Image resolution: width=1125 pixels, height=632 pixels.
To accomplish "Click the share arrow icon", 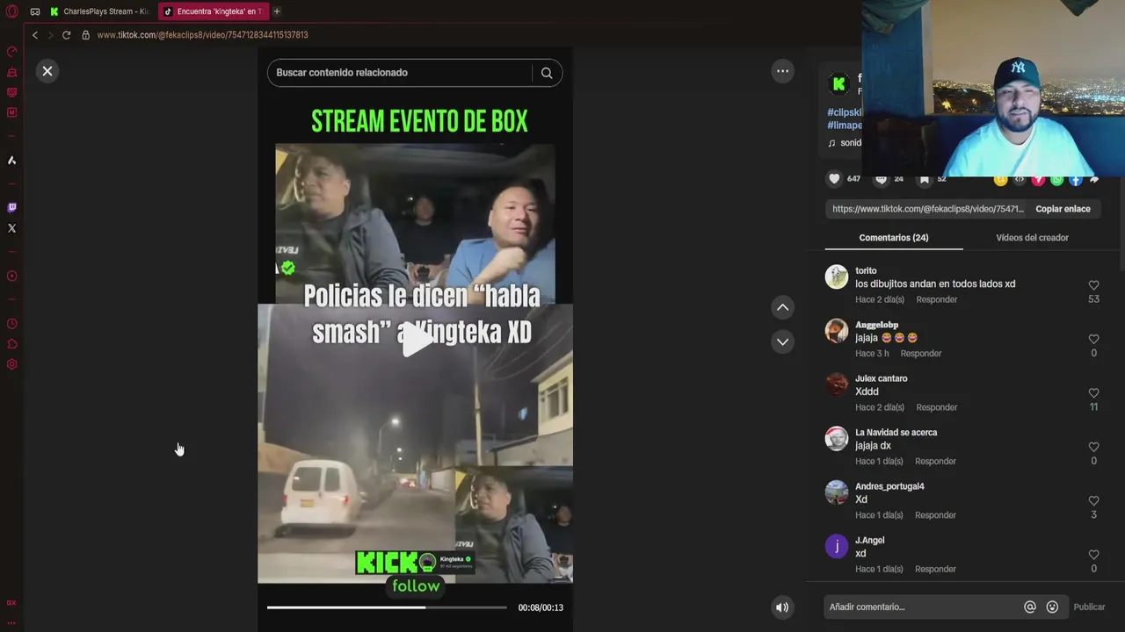I will (1094, 180).
